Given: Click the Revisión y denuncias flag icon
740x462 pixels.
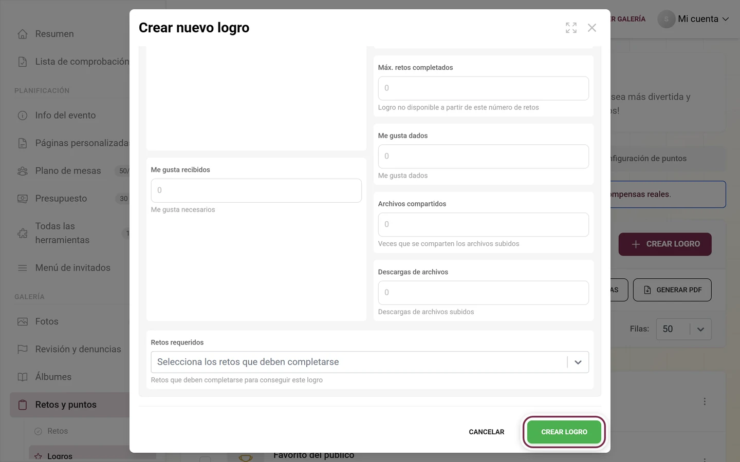Looking at the screenshot, I should [x=23, y=350].
